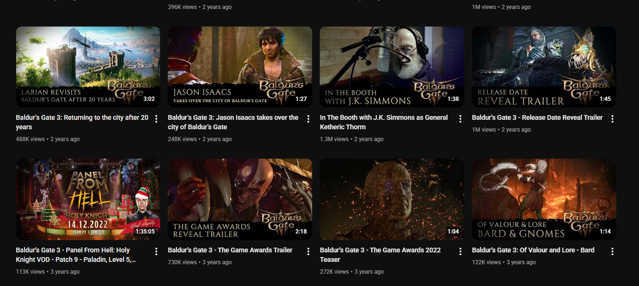The width and height of the screenshot is (639, 286).
Task: Click '248K views • 2 years ago' text
Action: pos(200,139)
